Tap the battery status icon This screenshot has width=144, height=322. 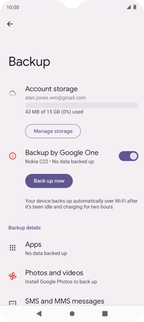point(135,7)
